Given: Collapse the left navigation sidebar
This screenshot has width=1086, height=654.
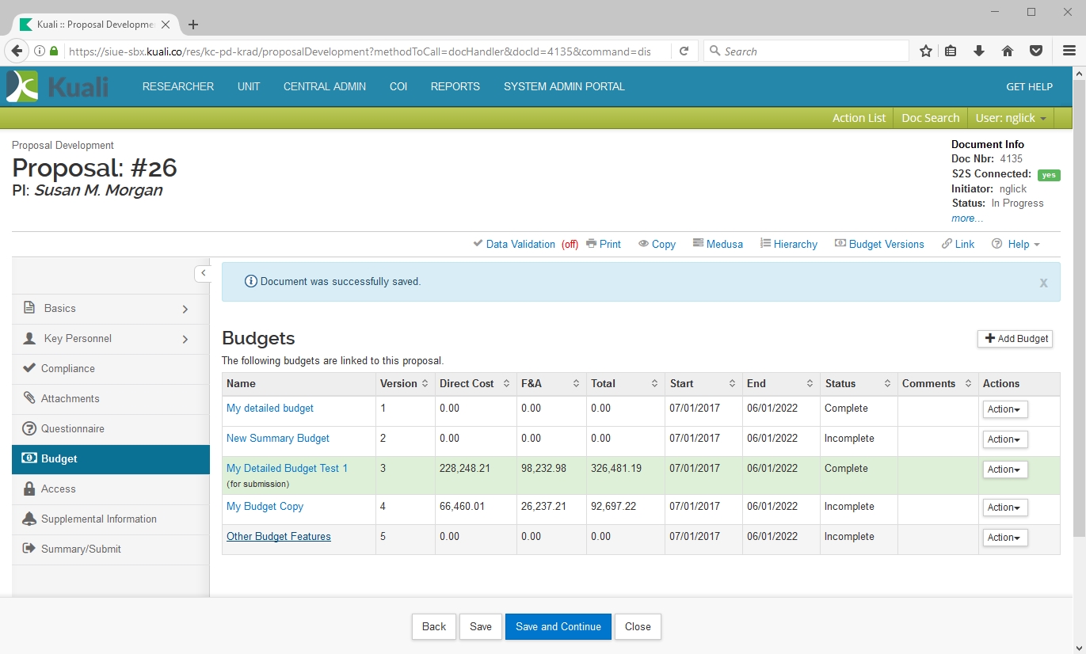Looking at the screenshot, I should pyautogui.click(x=203, y=273).
